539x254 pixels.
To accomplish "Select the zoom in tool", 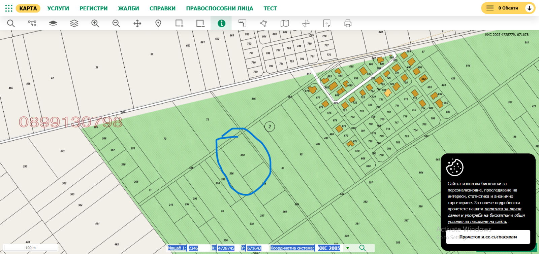I will [x=95, y=23].
